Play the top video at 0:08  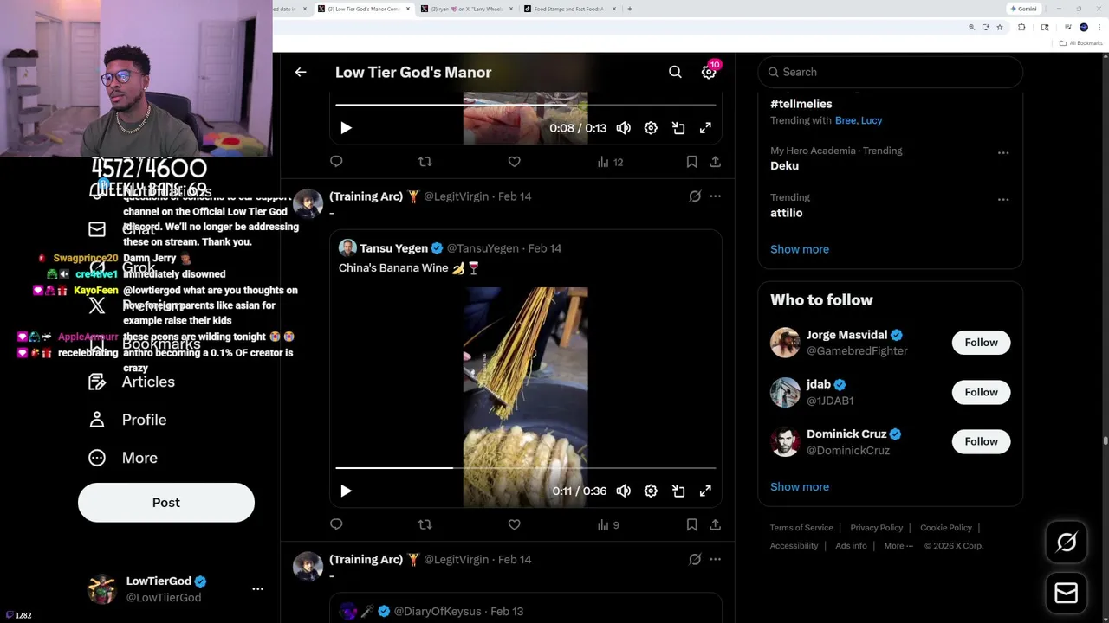point(346,128)
